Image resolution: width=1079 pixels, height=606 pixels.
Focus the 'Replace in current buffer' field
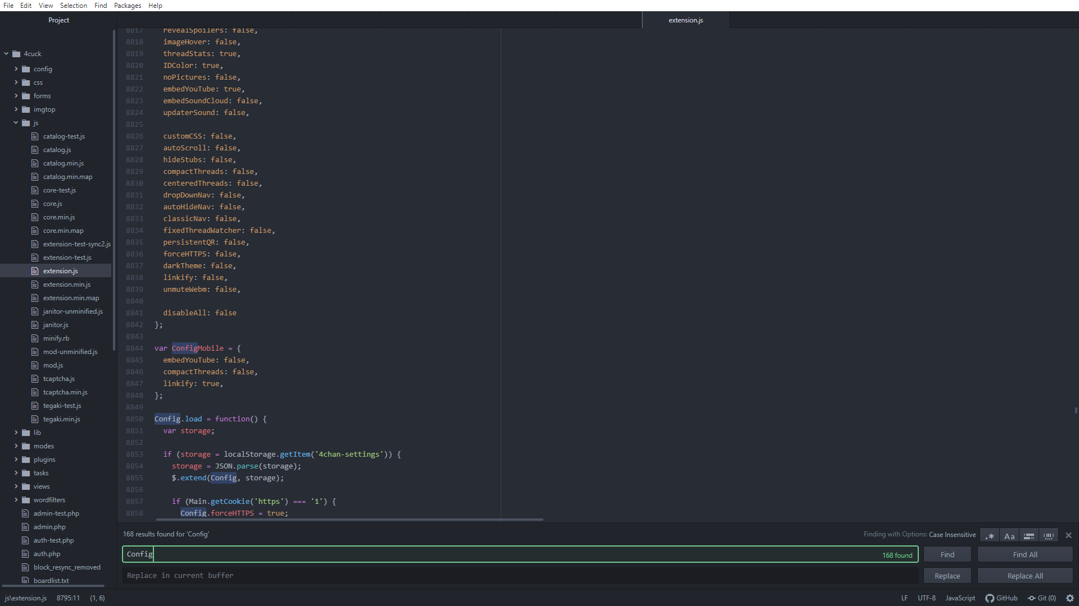coord(520,576)
